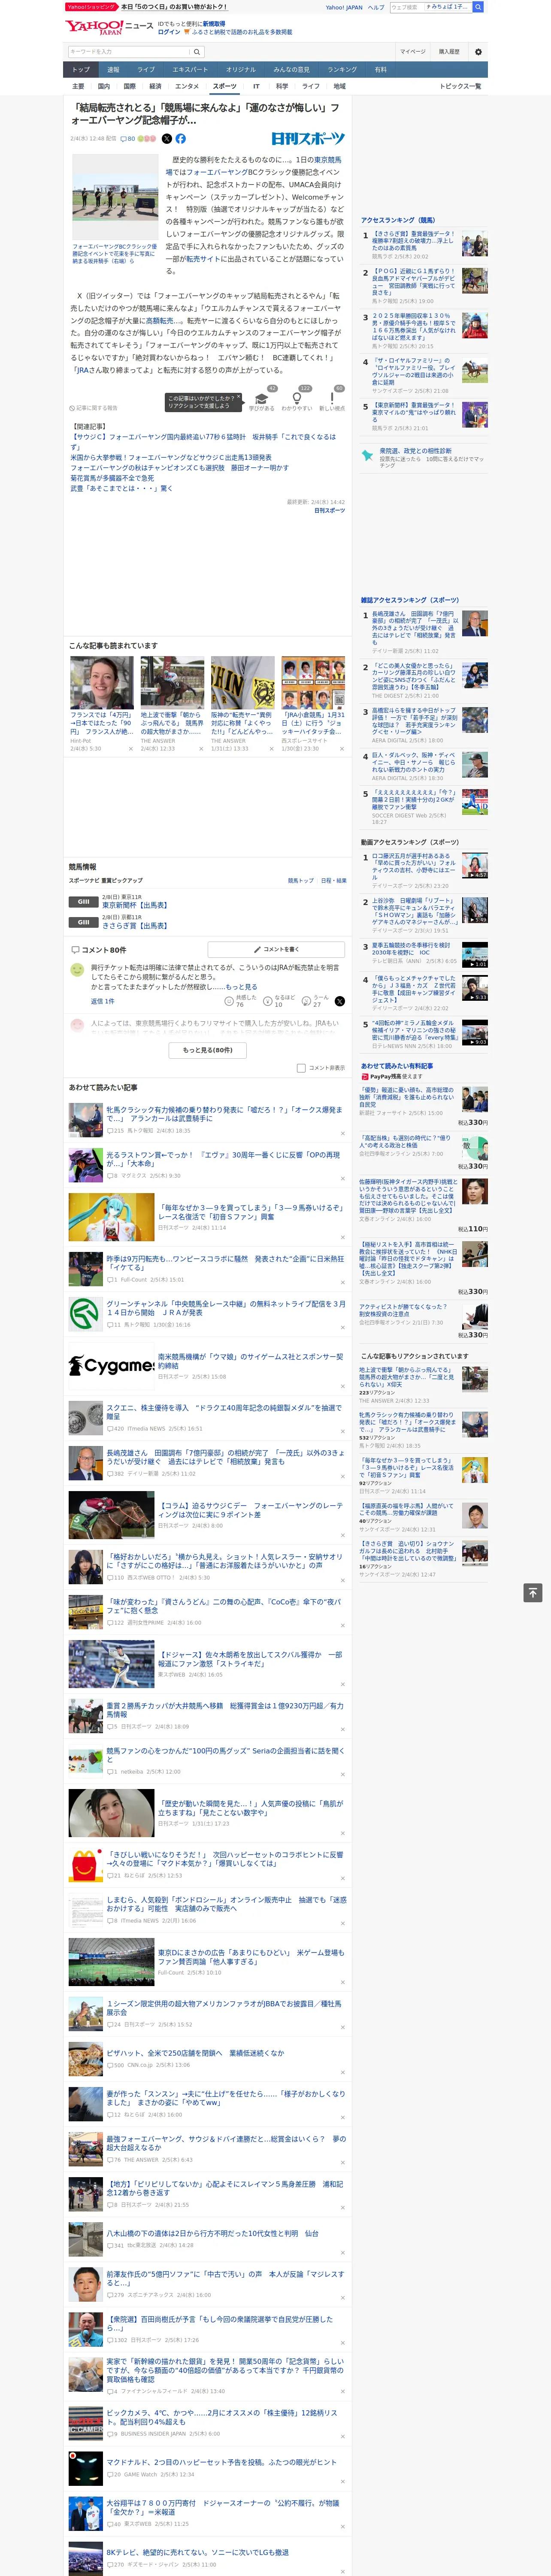
Task: Click the back-to-top arrow button
Action: coord(533,1593)
